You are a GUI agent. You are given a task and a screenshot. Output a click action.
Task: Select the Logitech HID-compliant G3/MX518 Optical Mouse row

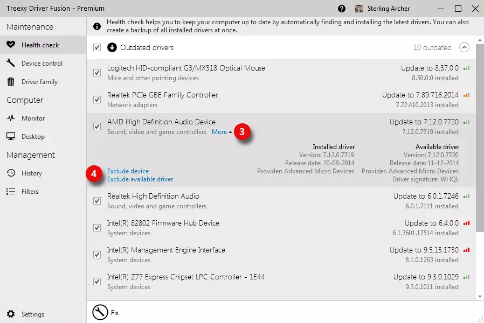pyautogui.click(x=281, y=73)
